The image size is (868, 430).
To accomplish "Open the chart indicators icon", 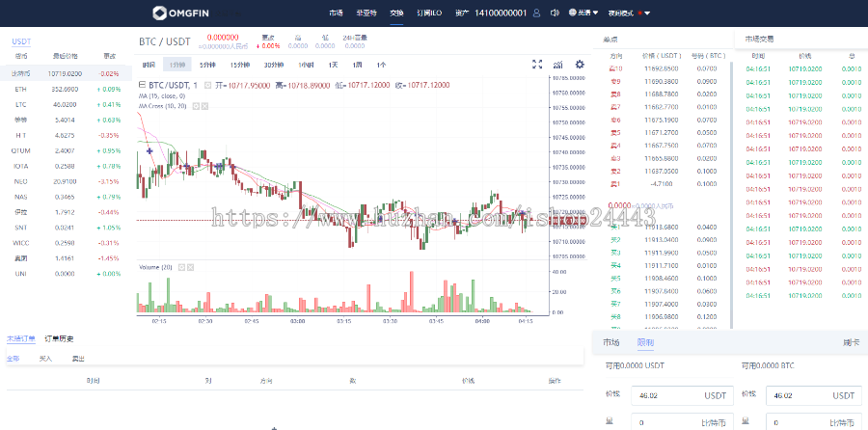I will tap(558, 65).
